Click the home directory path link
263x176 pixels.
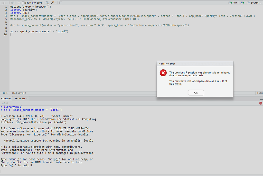[x=3, y=103]
